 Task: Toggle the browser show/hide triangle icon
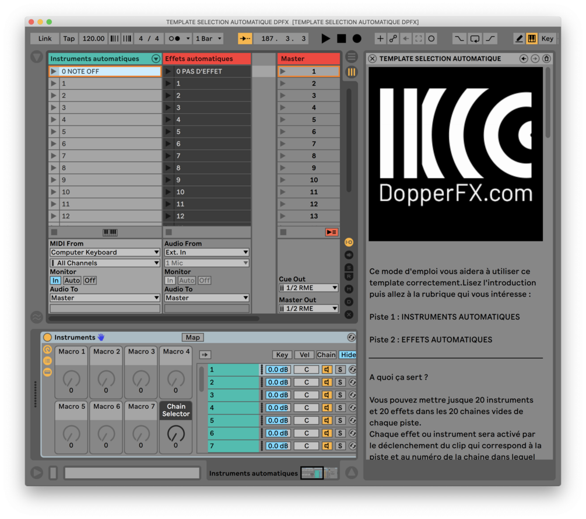pyautogui.click(x=37, y=57)
